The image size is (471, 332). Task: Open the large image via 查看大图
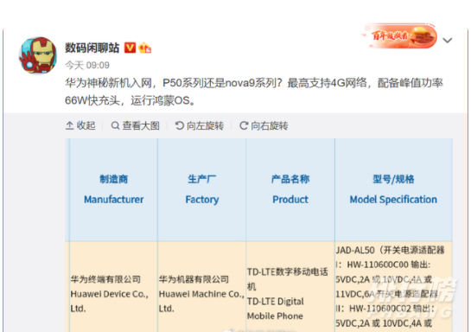(x=135, y=125)
